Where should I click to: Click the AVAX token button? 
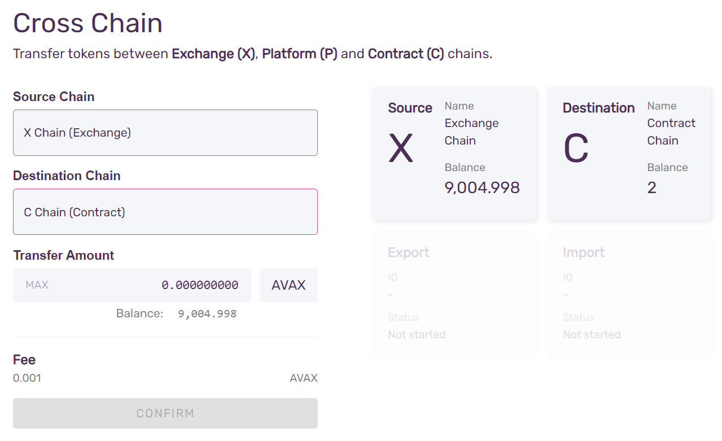coord(288,285)
